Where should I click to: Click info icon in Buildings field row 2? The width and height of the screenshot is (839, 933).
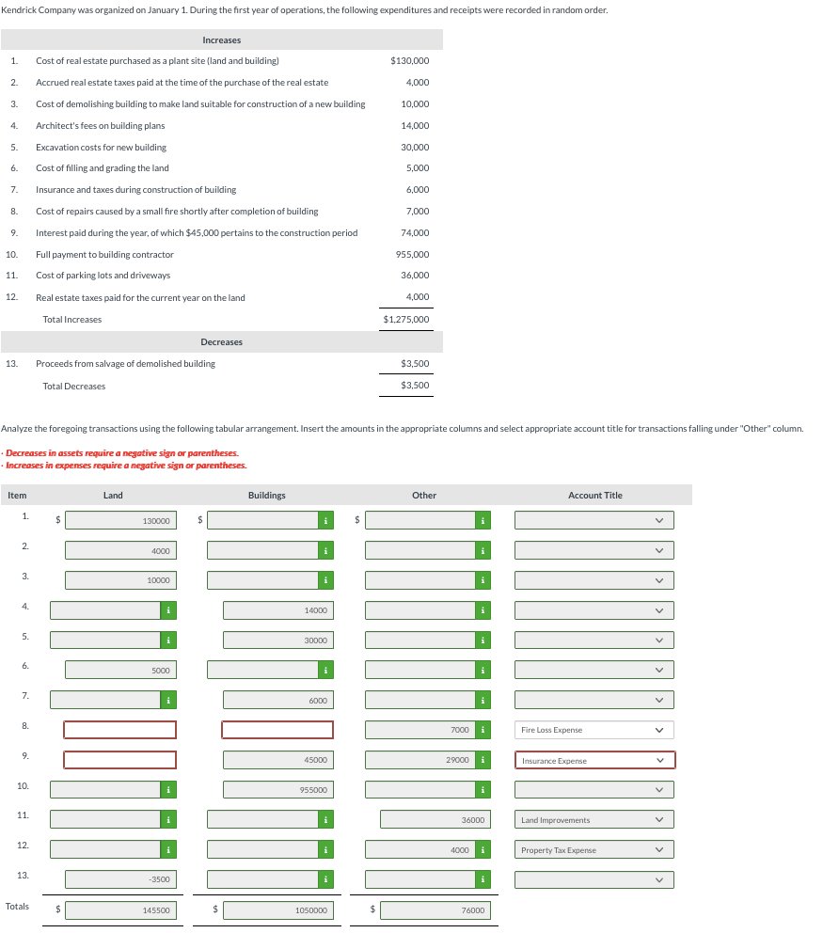(325, 550)
